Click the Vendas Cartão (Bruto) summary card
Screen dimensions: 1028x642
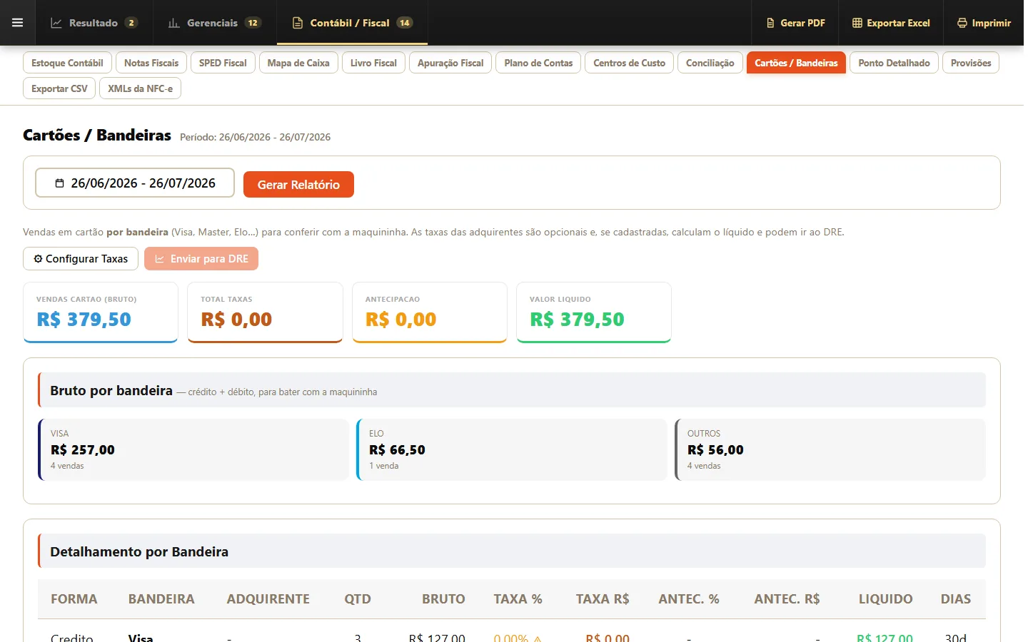(x=101, y=312)
